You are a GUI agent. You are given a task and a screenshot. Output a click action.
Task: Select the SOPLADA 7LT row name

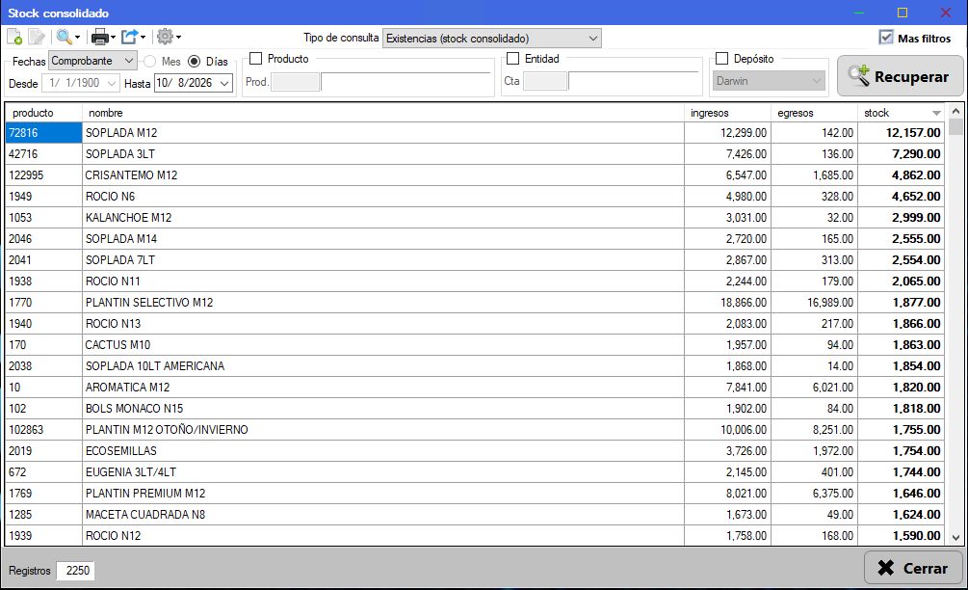coord(120,260)
